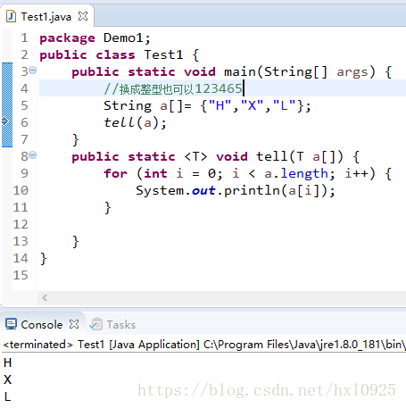Click the string literal "H" on line 5
The image size is (406, 408).
tap(220, 105)
